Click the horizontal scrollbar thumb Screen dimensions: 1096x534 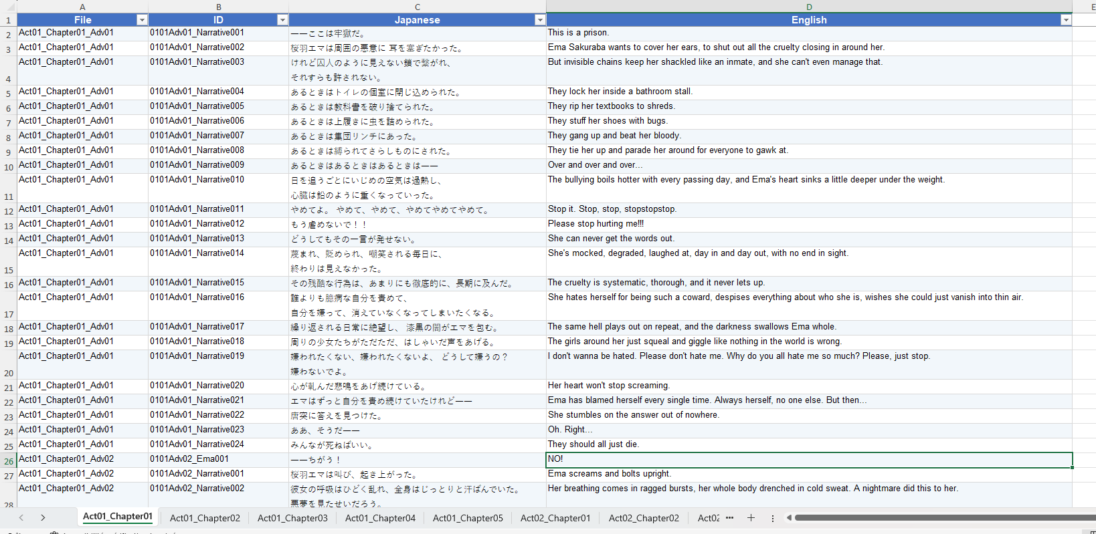pos(945,517)
